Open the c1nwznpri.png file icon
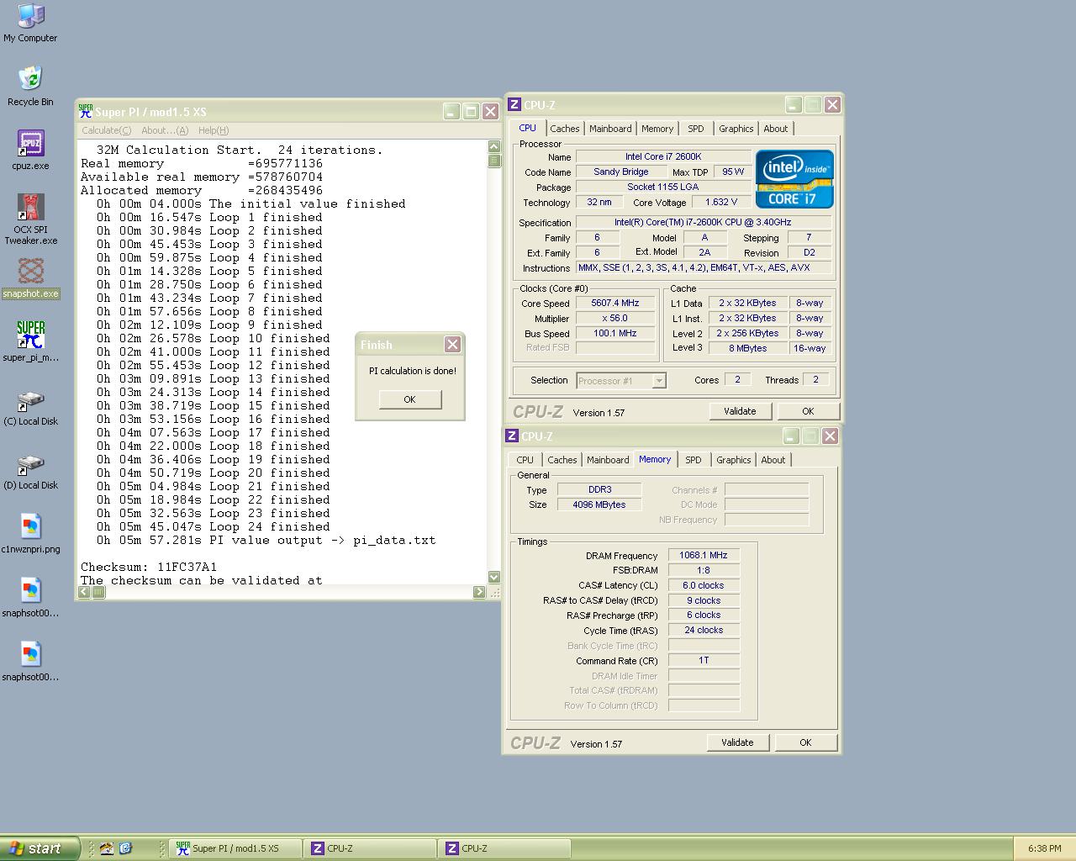Screen dimensions: 1076x861 point(30,527)
